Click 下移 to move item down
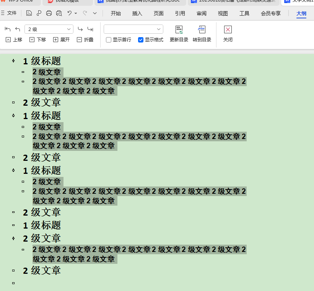Image resolution: width=314 pixels, height=291 pixels. pyautogui.click(x=37, y=40)
